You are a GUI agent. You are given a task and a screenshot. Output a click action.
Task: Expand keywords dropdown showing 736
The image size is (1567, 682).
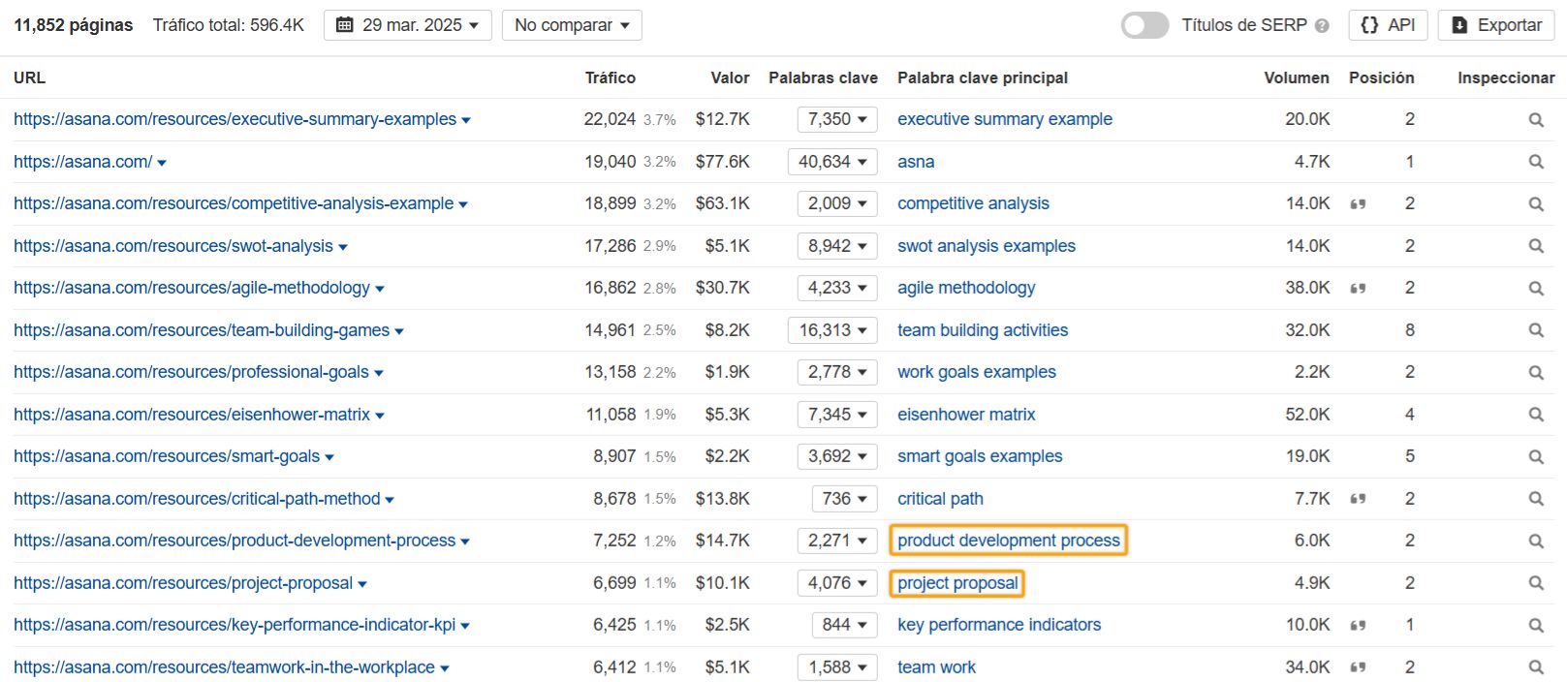click(x=845, y=499)
